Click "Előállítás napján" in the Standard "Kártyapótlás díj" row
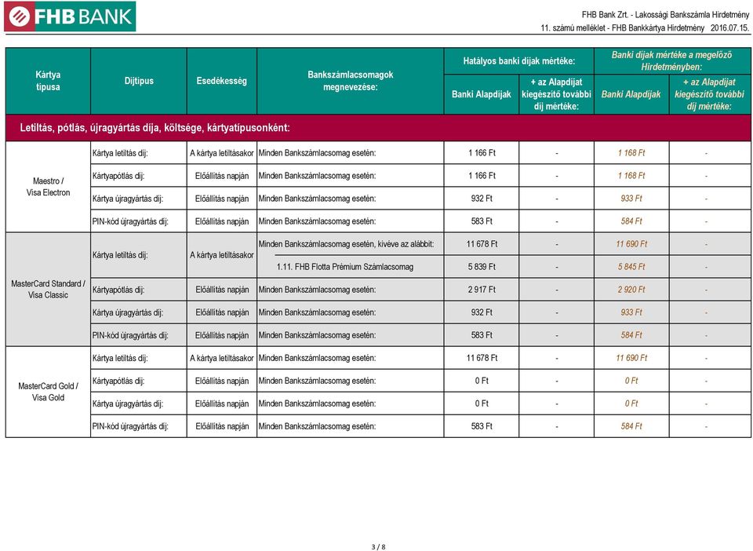The image size is (753, 551). coord(222,290)
